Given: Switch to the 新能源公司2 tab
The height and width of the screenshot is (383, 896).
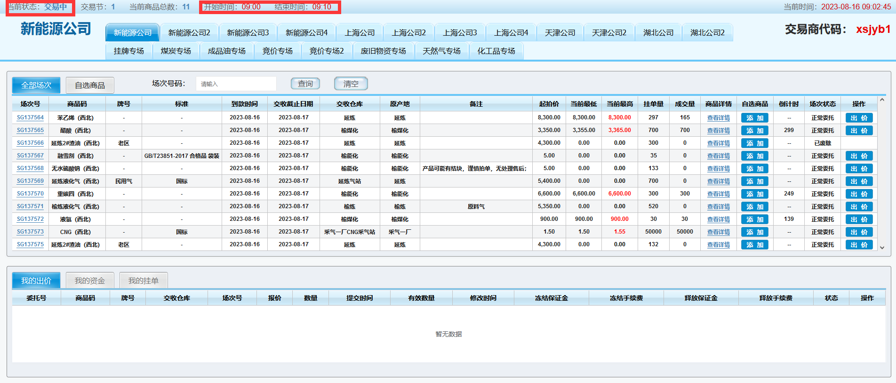Looking at the screenshot, I should (x=189, y=32).
